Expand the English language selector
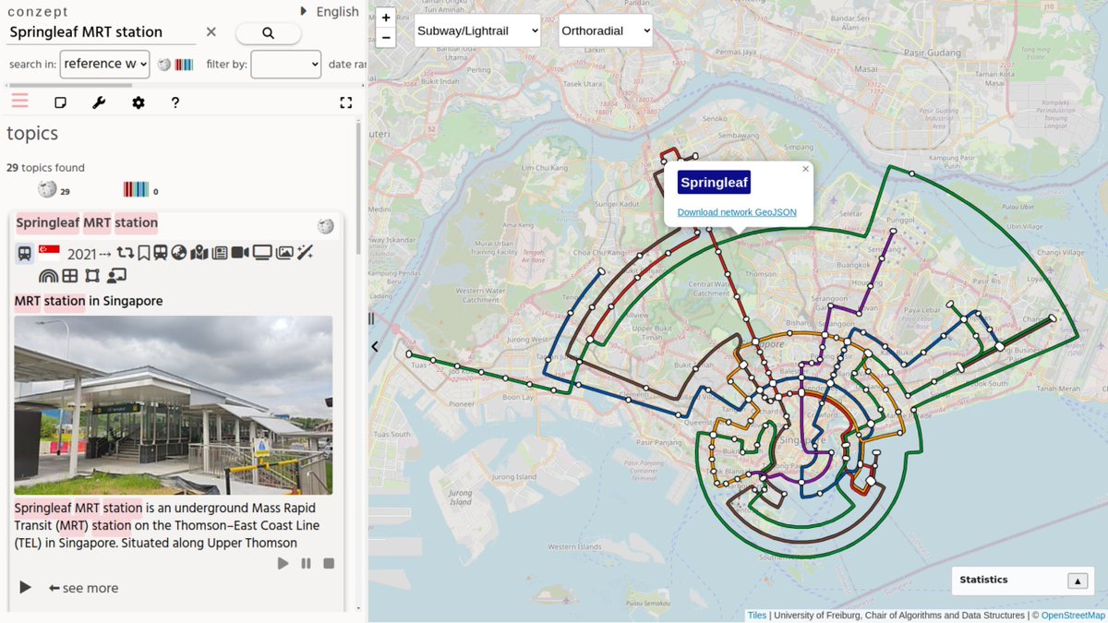Image resolution: width=1108 pixels, height=623 pixels. [330, 11]
